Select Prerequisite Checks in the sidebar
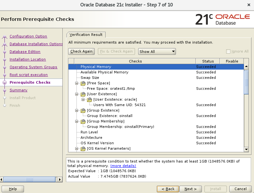Viewport: 254px width, 193px height. [x=30, y=82]
